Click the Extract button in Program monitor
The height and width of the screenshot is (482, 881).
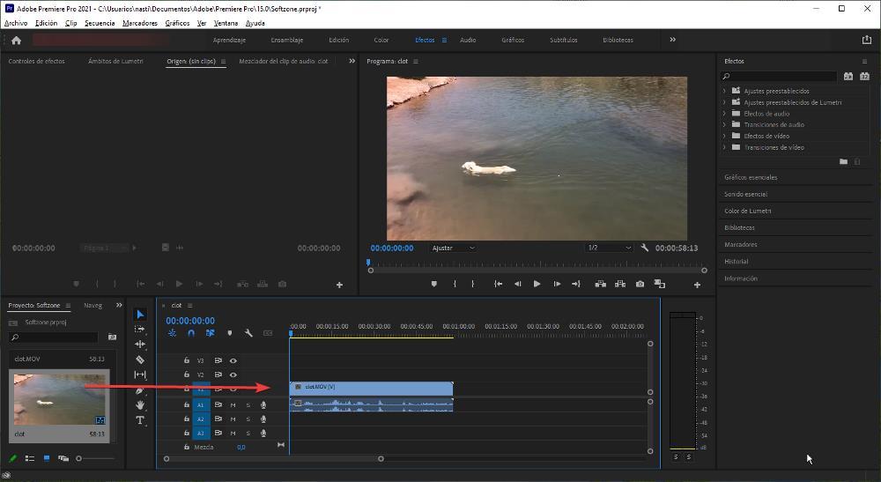pyautogui.click(x=619, y=285)
